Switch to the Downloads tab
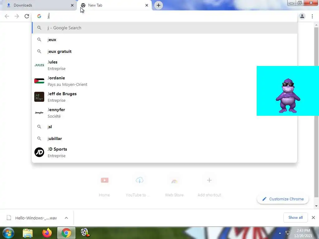This screenshot has width=319, height=239. tap(39, 5)
